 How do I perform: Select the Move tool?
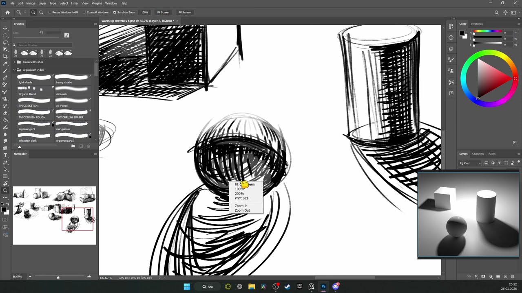click(x=5, y=28)
